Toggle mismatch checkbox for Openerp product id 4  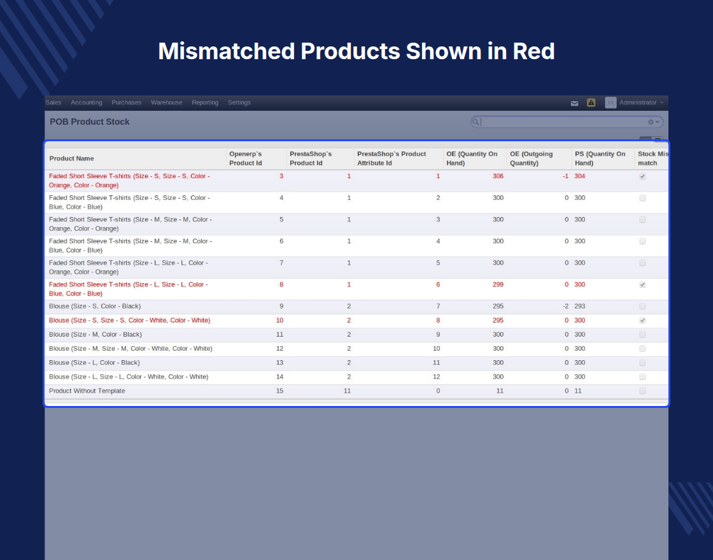click(x=642, y=198)
